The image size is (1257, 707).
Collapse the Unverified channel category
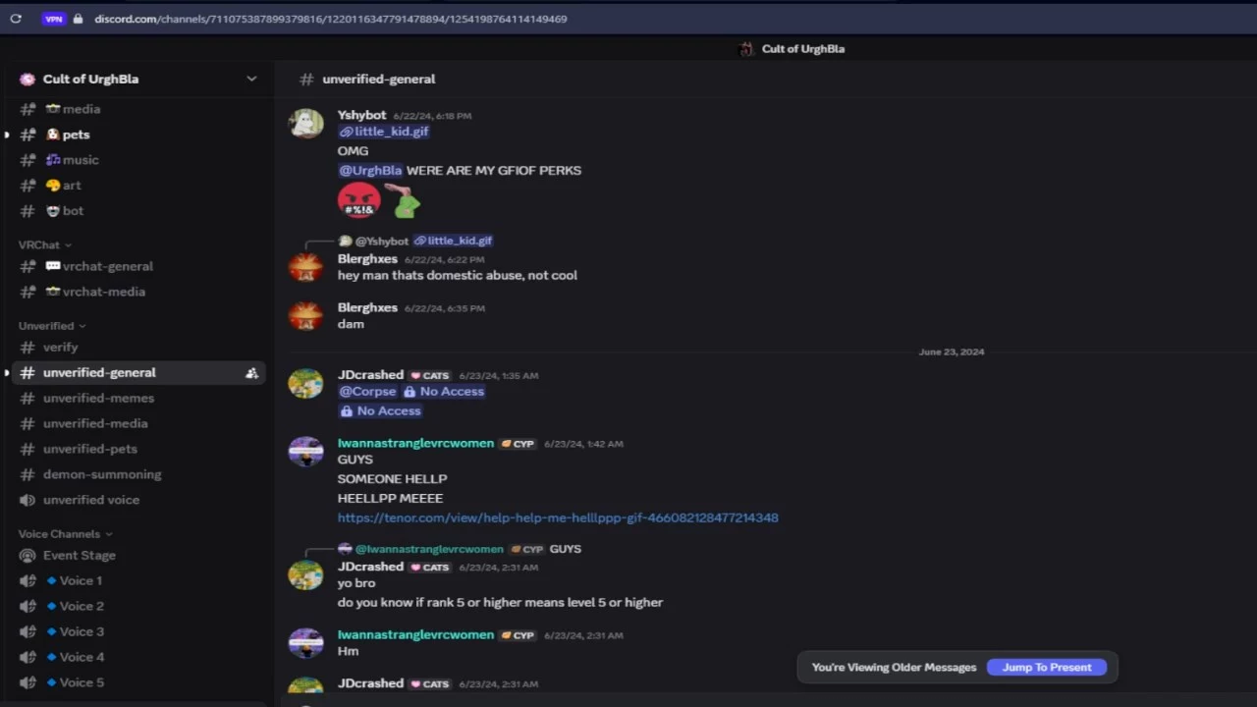click(x=52, y=325)
